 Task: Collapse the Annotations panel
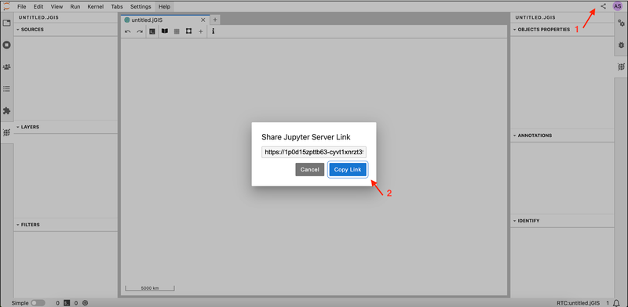click(532, 135)
